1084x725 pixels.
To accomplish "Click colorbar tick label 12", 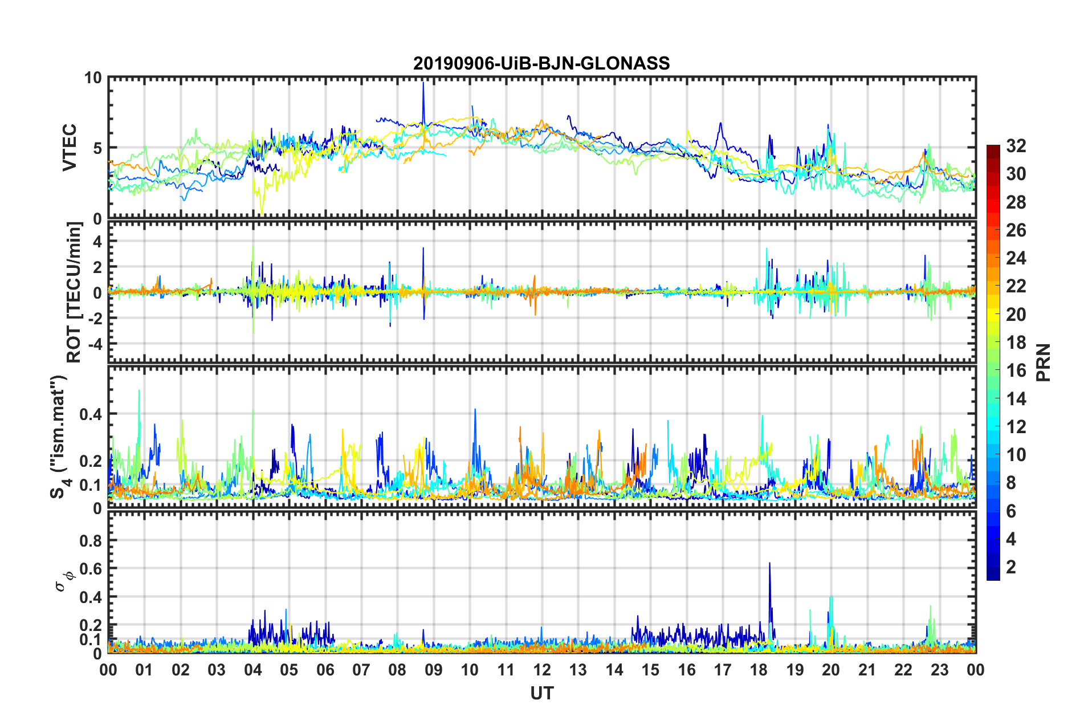I will pyautogui.click(x=1016, y=427).
